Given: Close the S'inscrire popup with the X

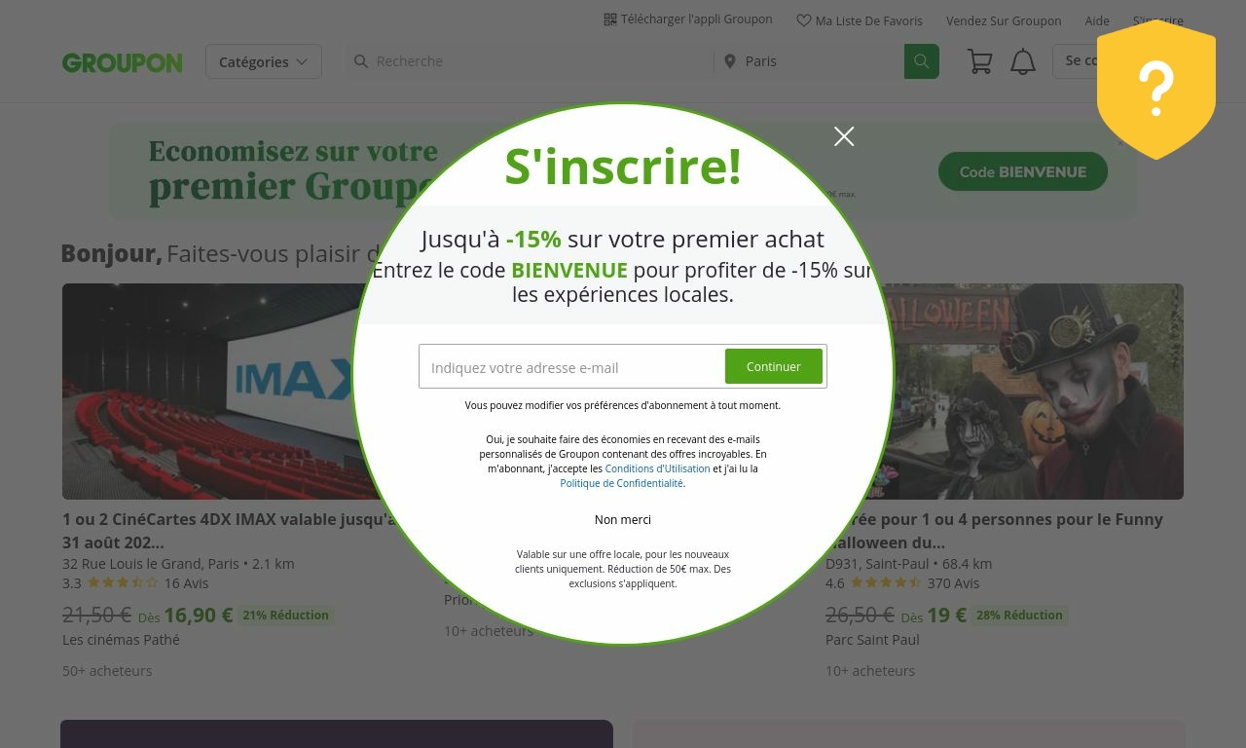Looking at the screenshot, I should pyautogui.click(x=844, y=136).
